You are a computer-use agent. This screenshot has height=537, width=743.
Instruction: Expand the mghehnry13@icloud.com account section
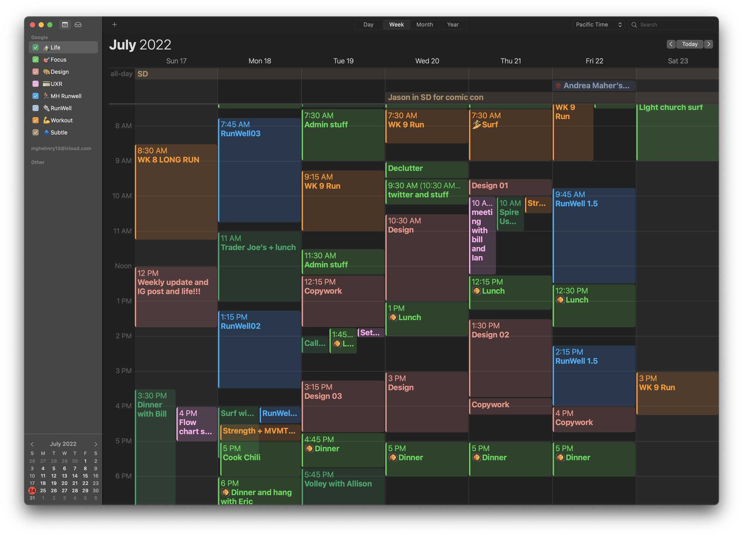[x=61, y=148]
